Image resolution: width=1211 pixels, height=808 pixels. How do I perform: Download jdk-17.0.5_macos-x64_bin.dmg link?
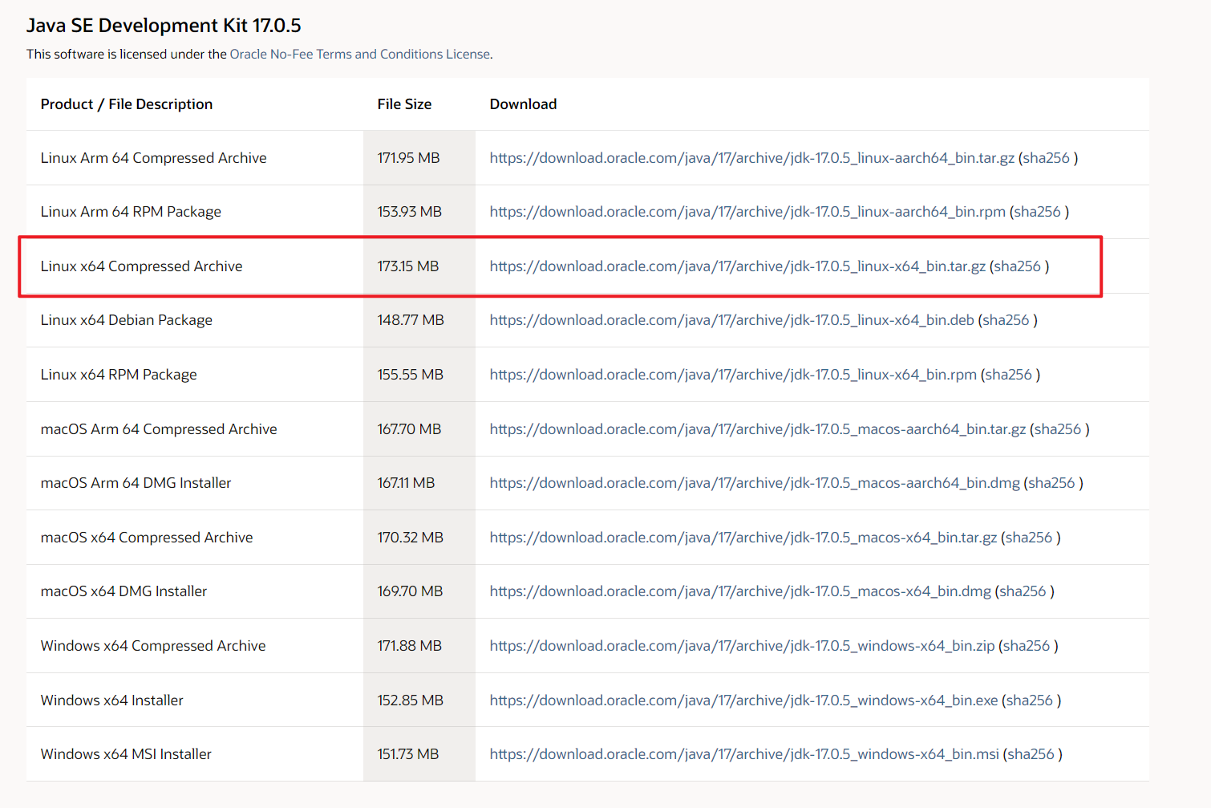click(740, 591)
